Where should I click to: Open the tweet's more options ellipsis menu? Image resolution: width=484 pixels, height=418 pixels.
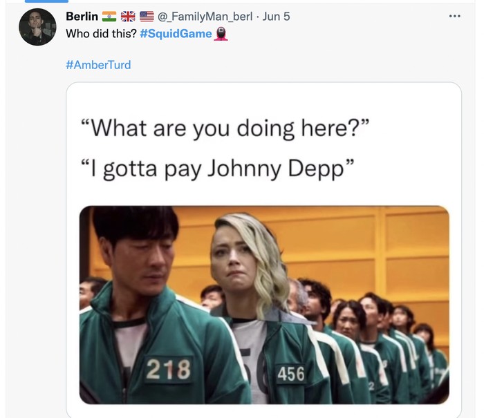coord(454,16)
